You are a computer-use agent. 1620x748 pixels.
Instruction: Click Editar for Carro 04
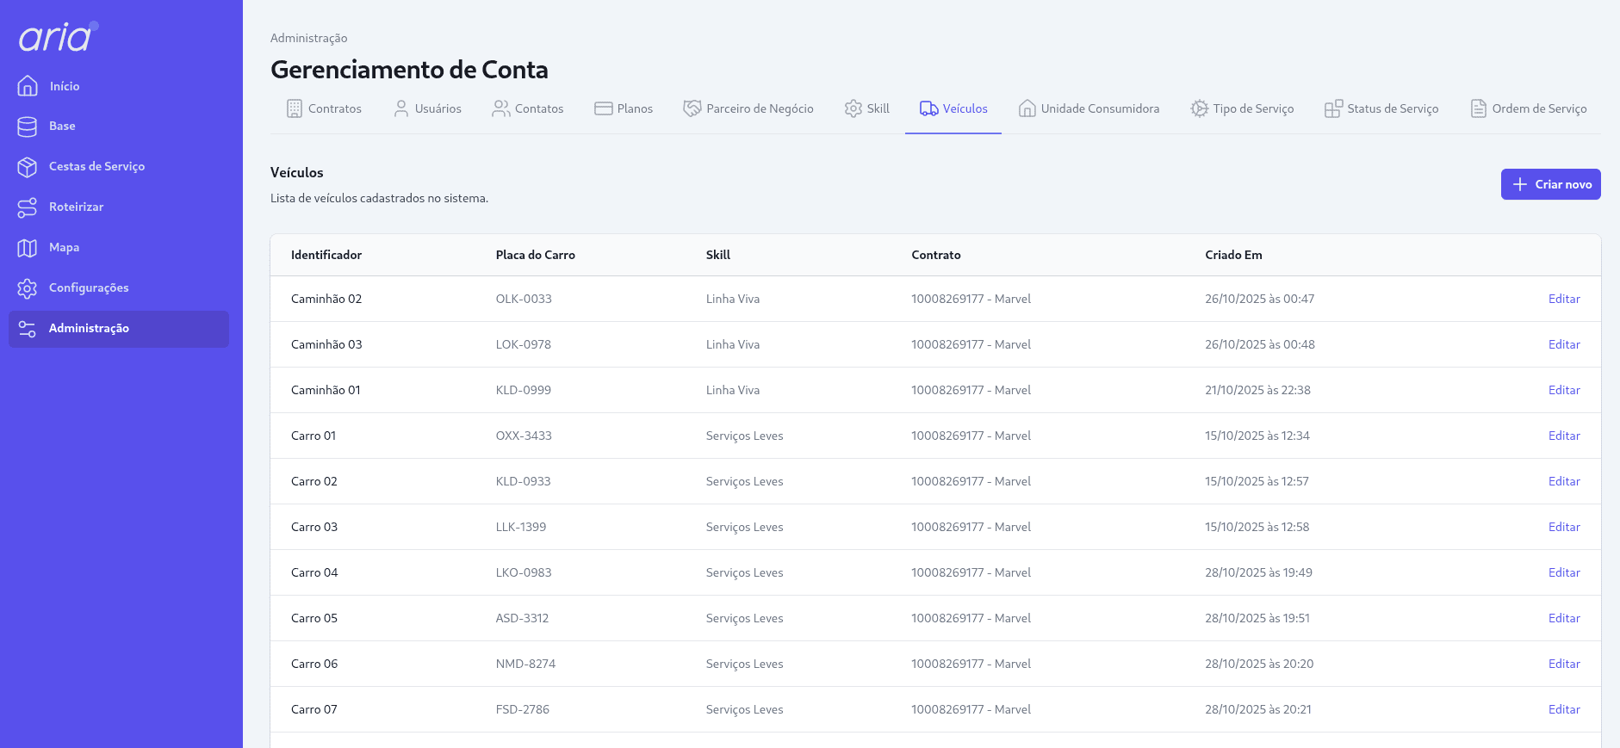[1563, 572]
